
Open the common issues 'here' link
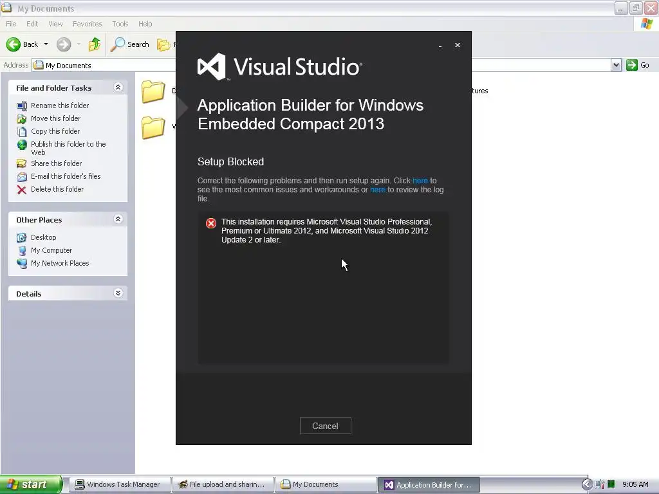click(x=420, y=181)
